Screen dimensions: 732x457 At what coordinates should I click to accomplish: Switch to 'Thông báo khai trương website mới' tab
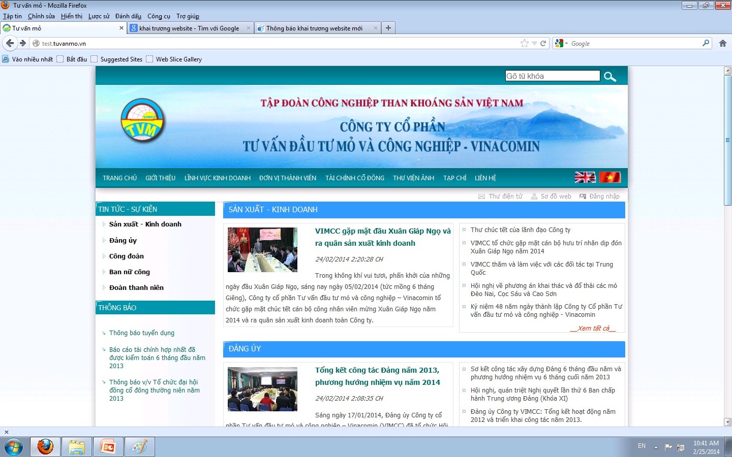(314, 28)
